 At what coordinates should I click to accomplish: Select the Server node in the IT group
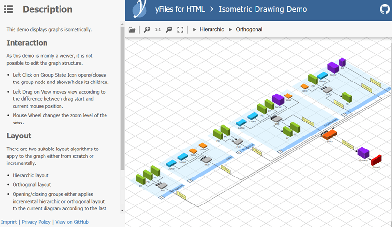click(333, 68)
